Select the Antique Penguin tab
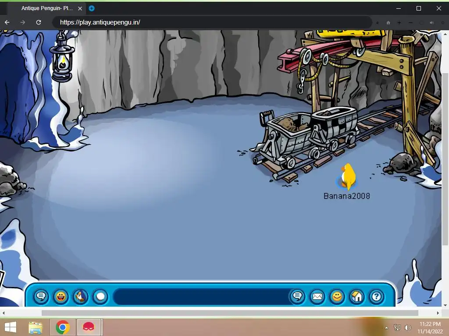This screenshot has width=449, height=336. click(47, 8)
